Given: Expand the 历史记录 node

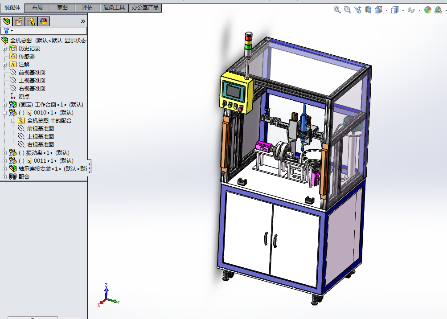Looking at the screenshot, I should [x=4, y=49].
